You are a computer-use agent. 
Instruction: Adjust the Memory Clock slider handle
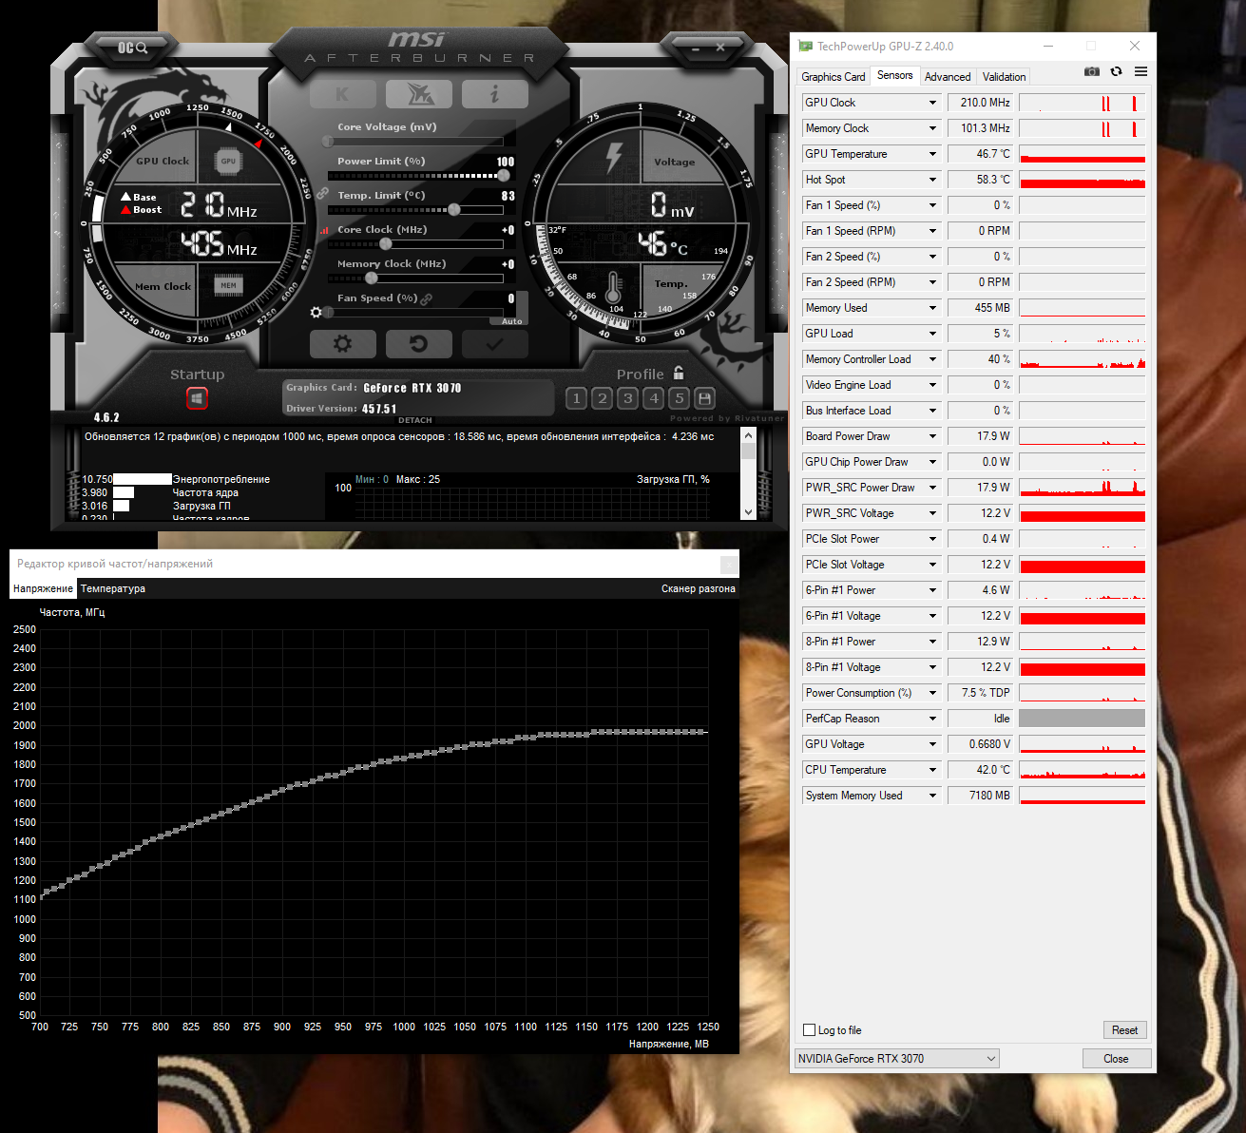[x=372, y=278]
